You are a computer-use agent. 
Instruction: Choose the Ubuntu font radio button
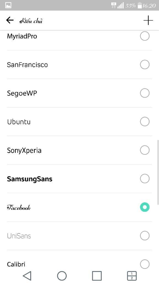coord(145,122)
